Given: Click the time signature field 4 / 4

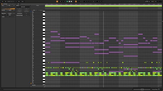Looking at the screenshot, I should pos(15,2).
